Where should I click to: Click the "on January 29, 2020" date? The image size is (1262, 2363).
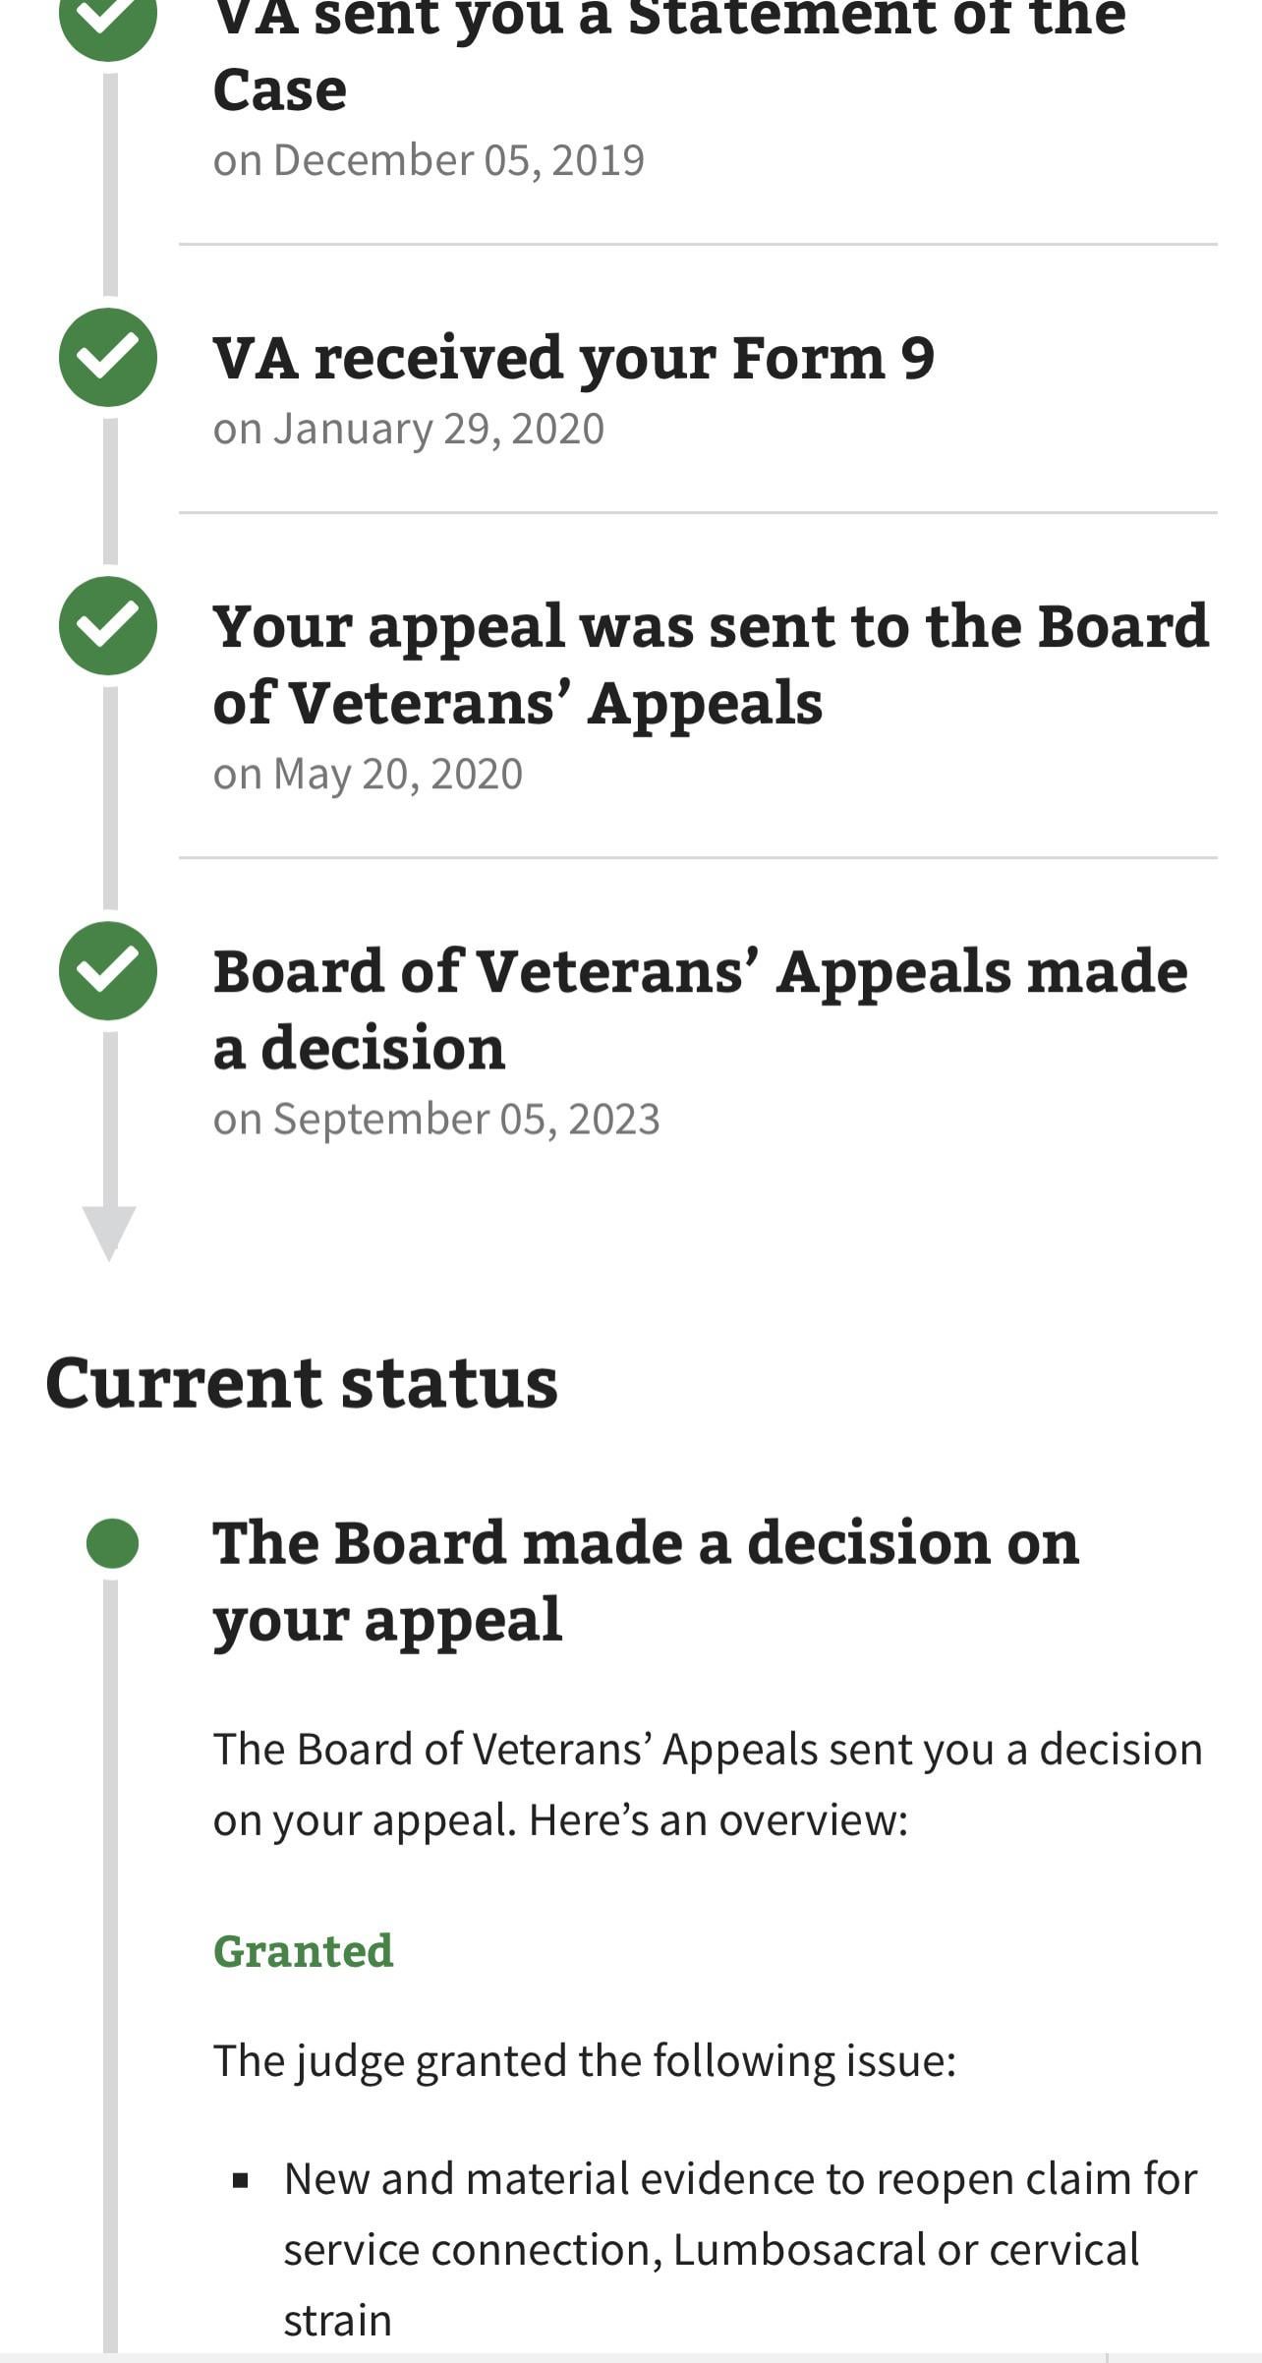point(408,430)
